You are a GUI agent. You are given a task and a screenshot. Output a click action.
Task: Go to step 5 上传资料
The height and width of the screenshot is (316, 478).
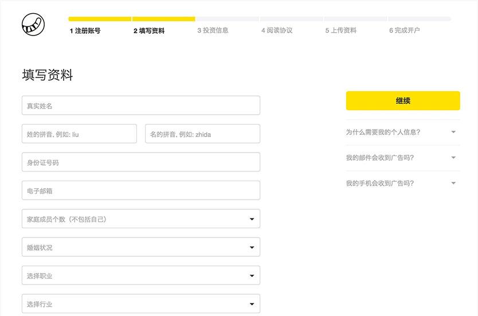[340, 30]
